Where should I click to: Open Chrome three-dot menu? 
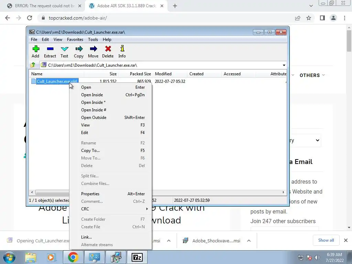344,18
